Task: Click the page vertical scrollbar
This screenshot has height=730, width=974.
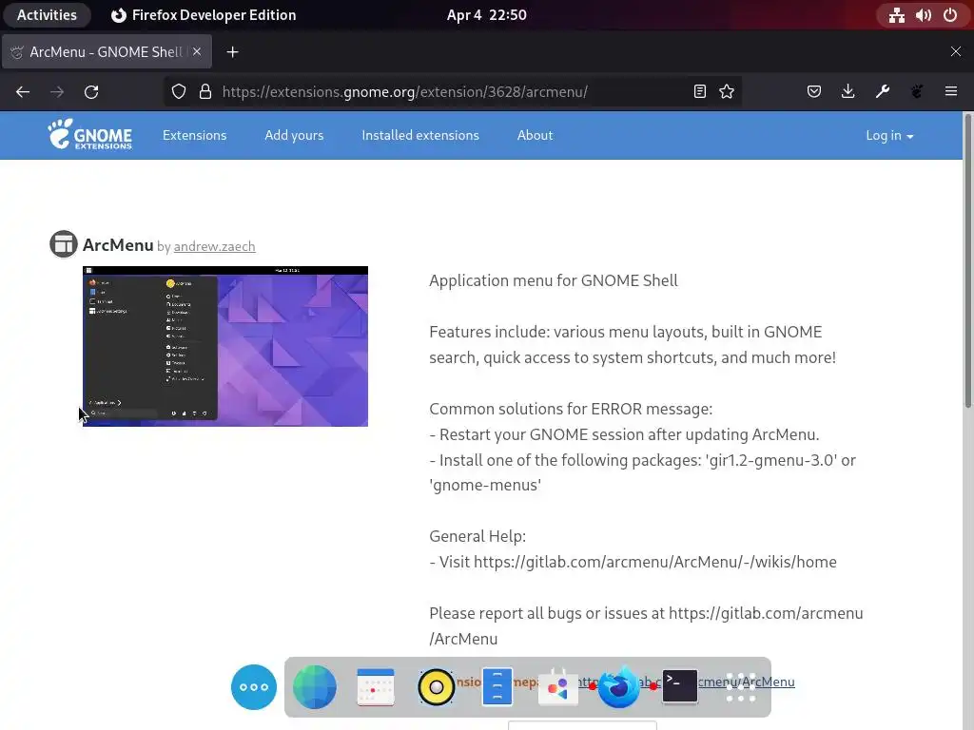Action: [x=967, y=260]
